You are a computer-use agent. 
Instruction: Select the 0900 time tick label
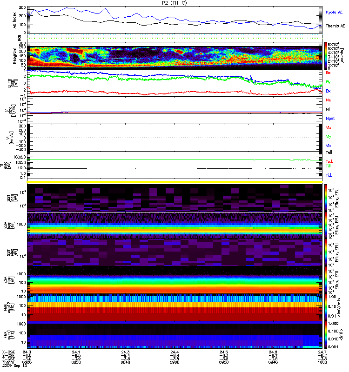(x=174, y=362)
